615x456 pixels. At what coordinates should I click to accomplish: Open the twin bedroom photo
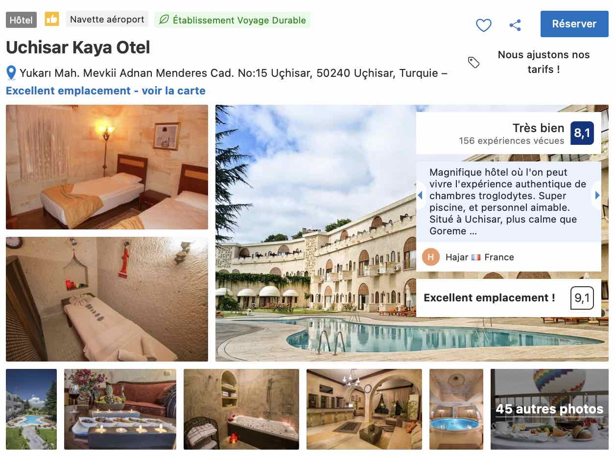pyautogui.click(x=107, y=167)
